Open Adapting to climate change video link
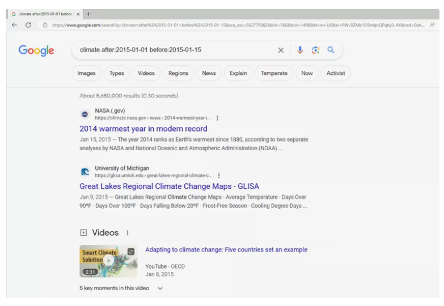This screenshot has height=306, width=444. pos(226,250)
